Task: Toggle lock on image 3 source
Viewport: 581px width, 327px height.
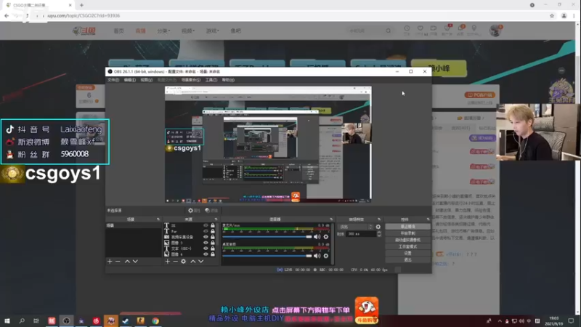Action: pos(213,243)
